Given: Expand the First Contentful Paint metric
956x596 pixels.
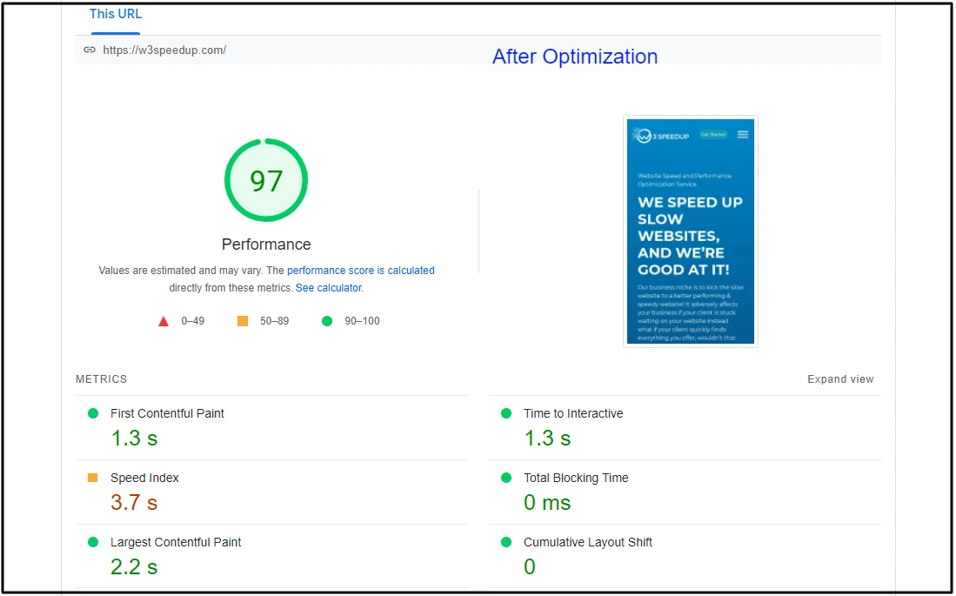Looking at the screenshot, I should point(167,413).
